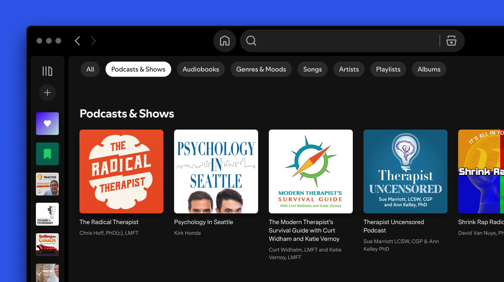This screenshot has height=282, width=504.
Task: Create a new playlist with plus button
Action: point(47,93)
